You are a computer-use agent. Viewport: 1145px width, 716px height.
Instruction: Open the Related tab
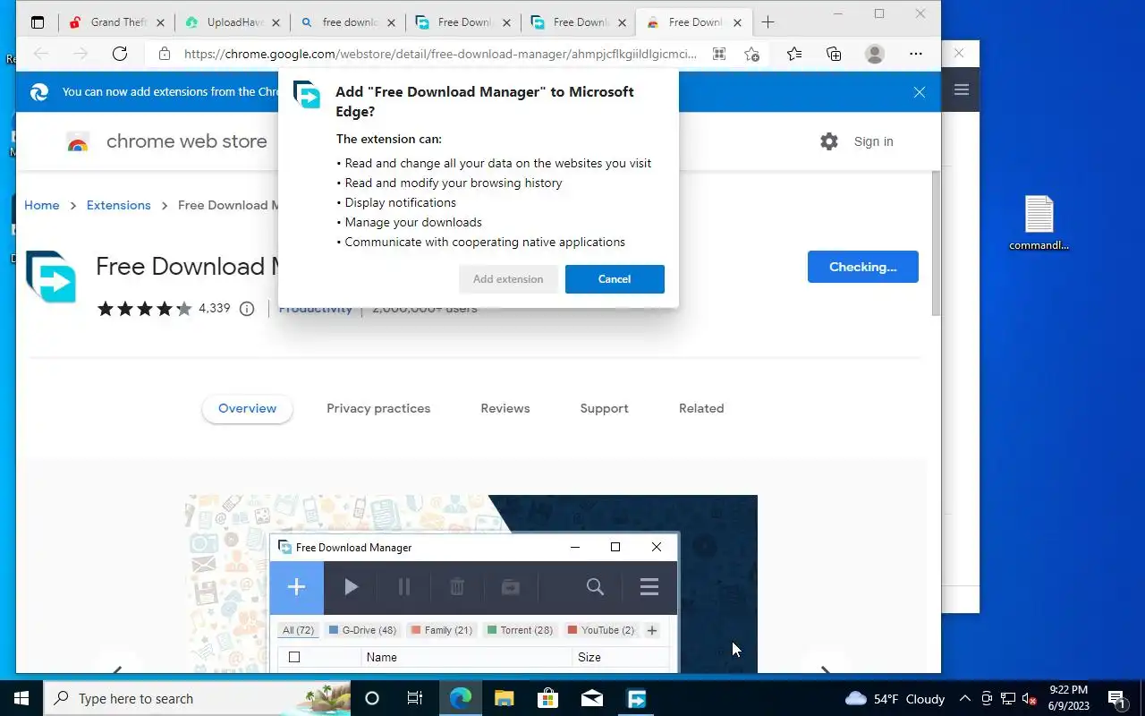pyautogui.click(x=701, y=408)
